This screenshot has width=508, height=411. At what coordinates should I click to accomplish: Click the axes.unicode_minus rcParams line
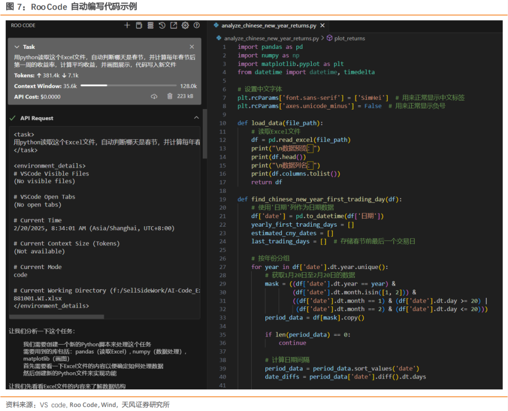(341, 106)
